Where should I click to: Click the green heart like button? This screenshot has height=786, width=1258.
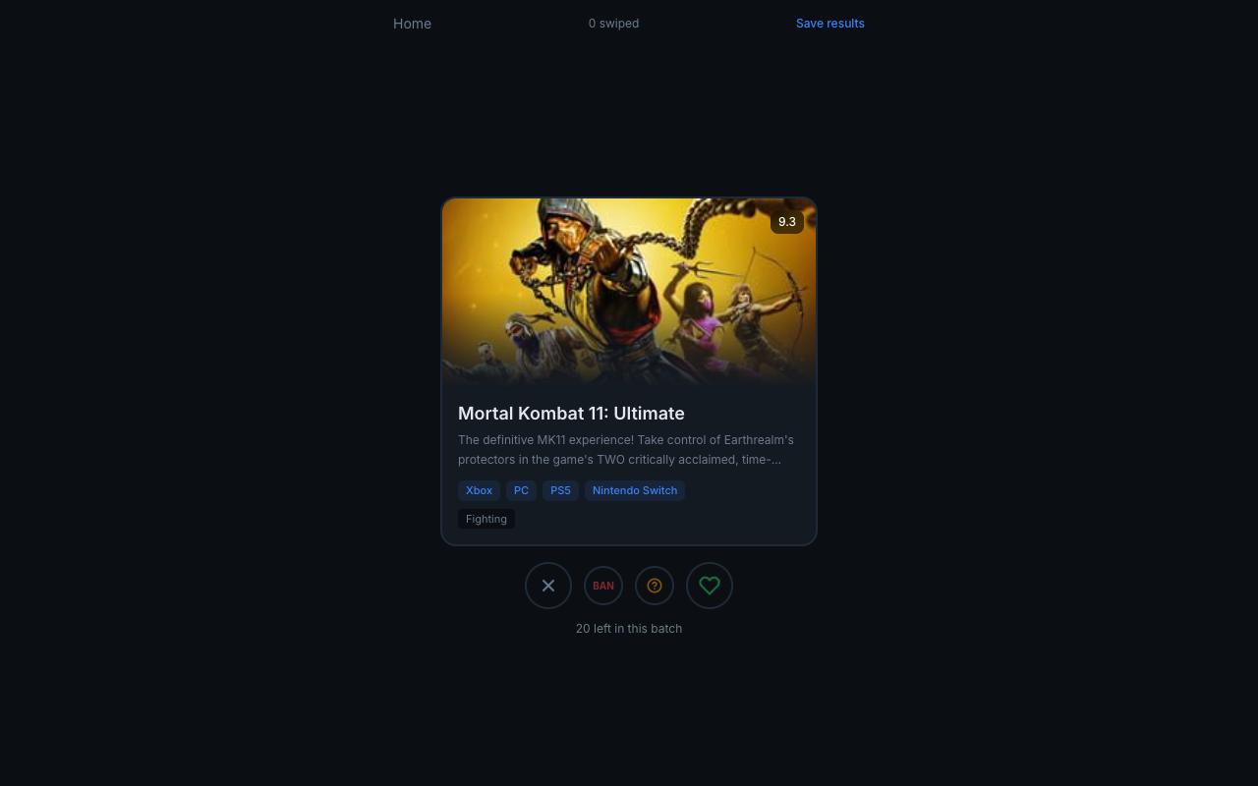point(710,586)
